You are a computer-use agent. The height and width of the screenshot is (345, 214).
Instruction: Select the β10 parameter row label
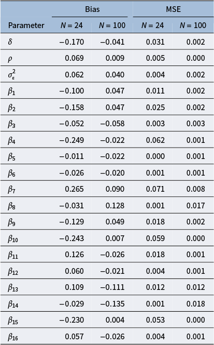[x=13, y=238]
